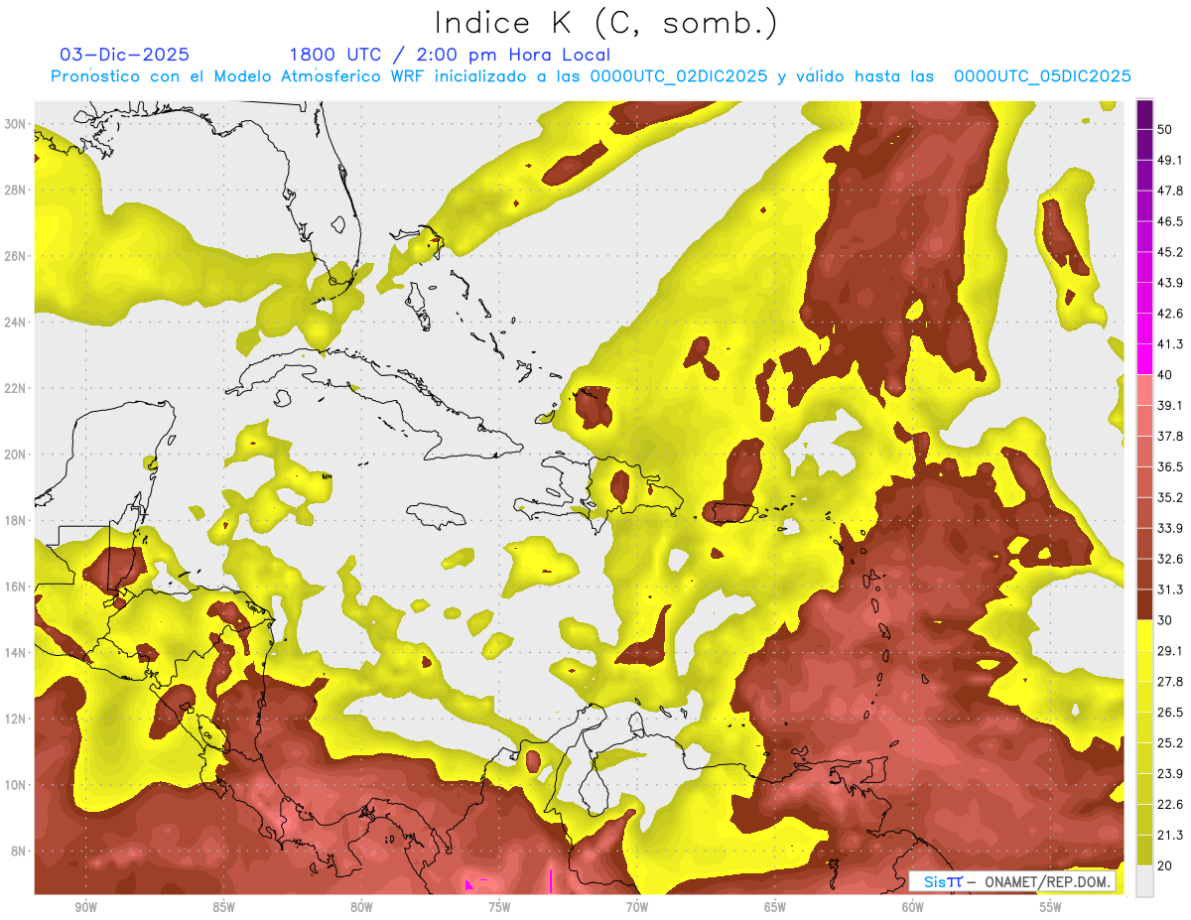Image resolution: width=1191 pixels, height=920 pixels.
Task: Click the 18N latitude label
Action: coord(15,521)
